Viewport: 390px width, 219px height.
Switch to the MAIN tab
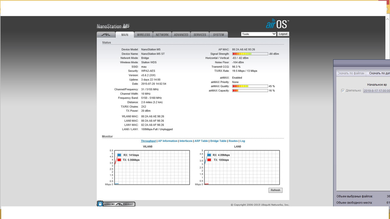click(x=125, y=35)
